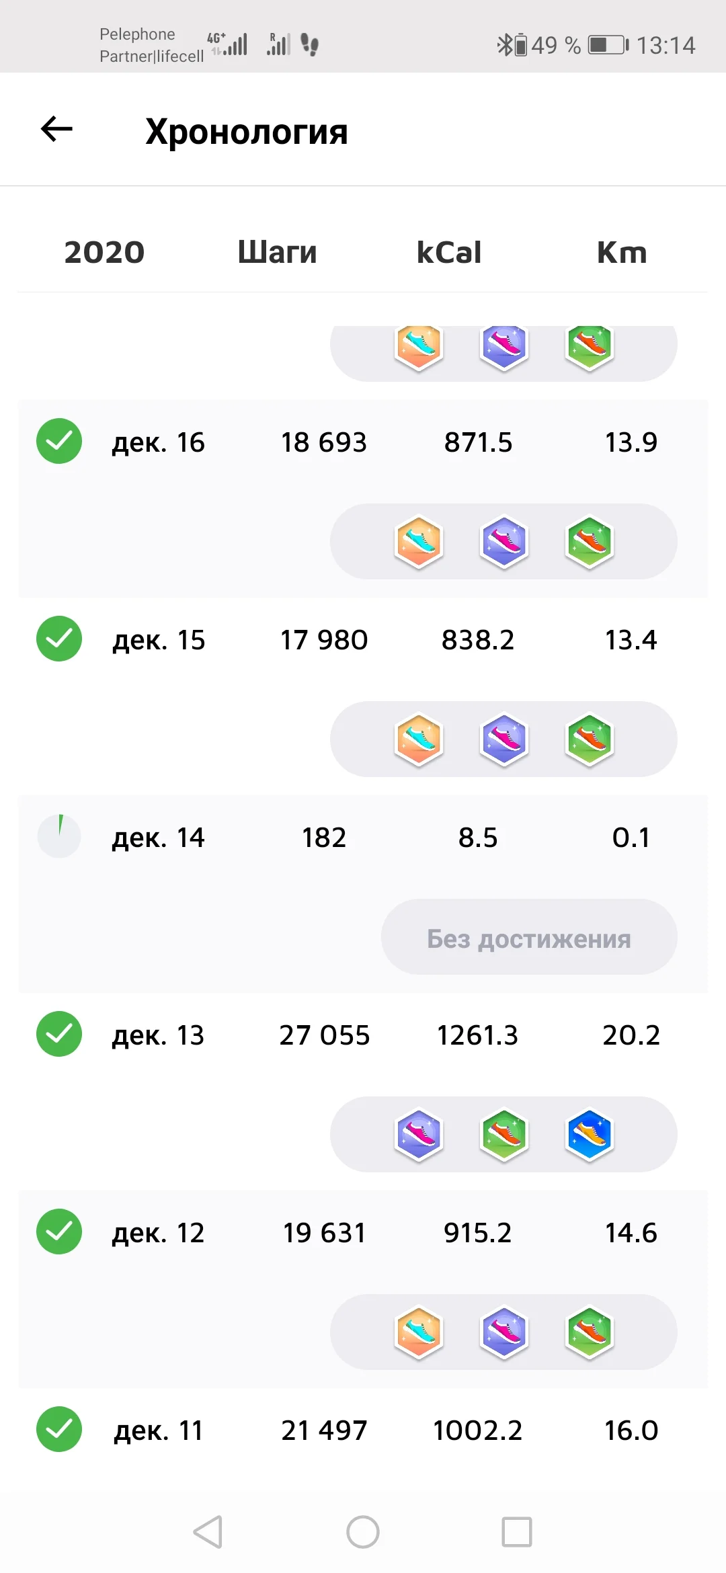Tap the Без достижения button
The width and height of the screenshot is (726, 1573).
(x=529, y=937)
